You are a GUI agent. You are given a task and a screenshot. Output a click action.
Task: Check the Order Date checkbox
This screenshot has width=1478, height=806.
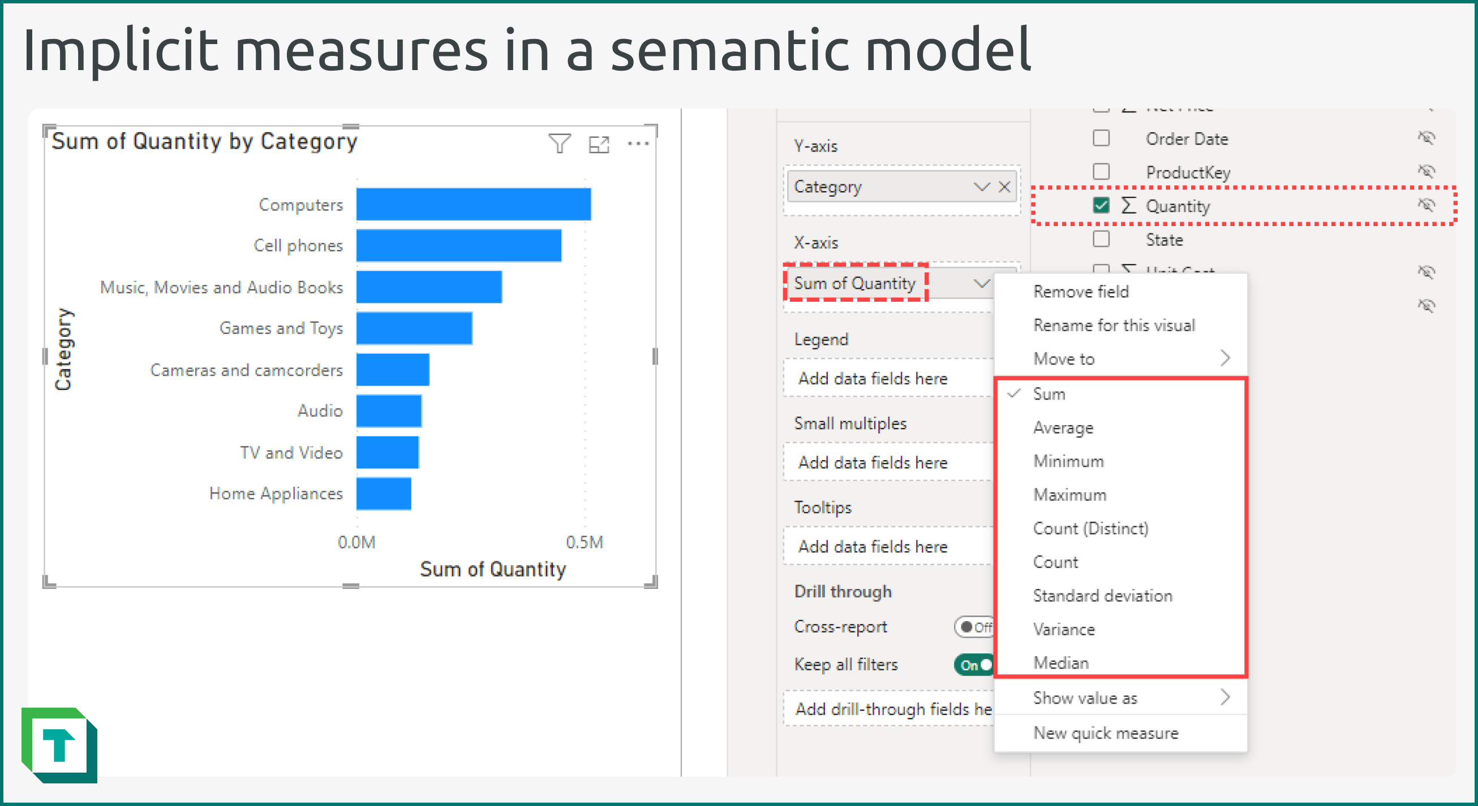1101,137
